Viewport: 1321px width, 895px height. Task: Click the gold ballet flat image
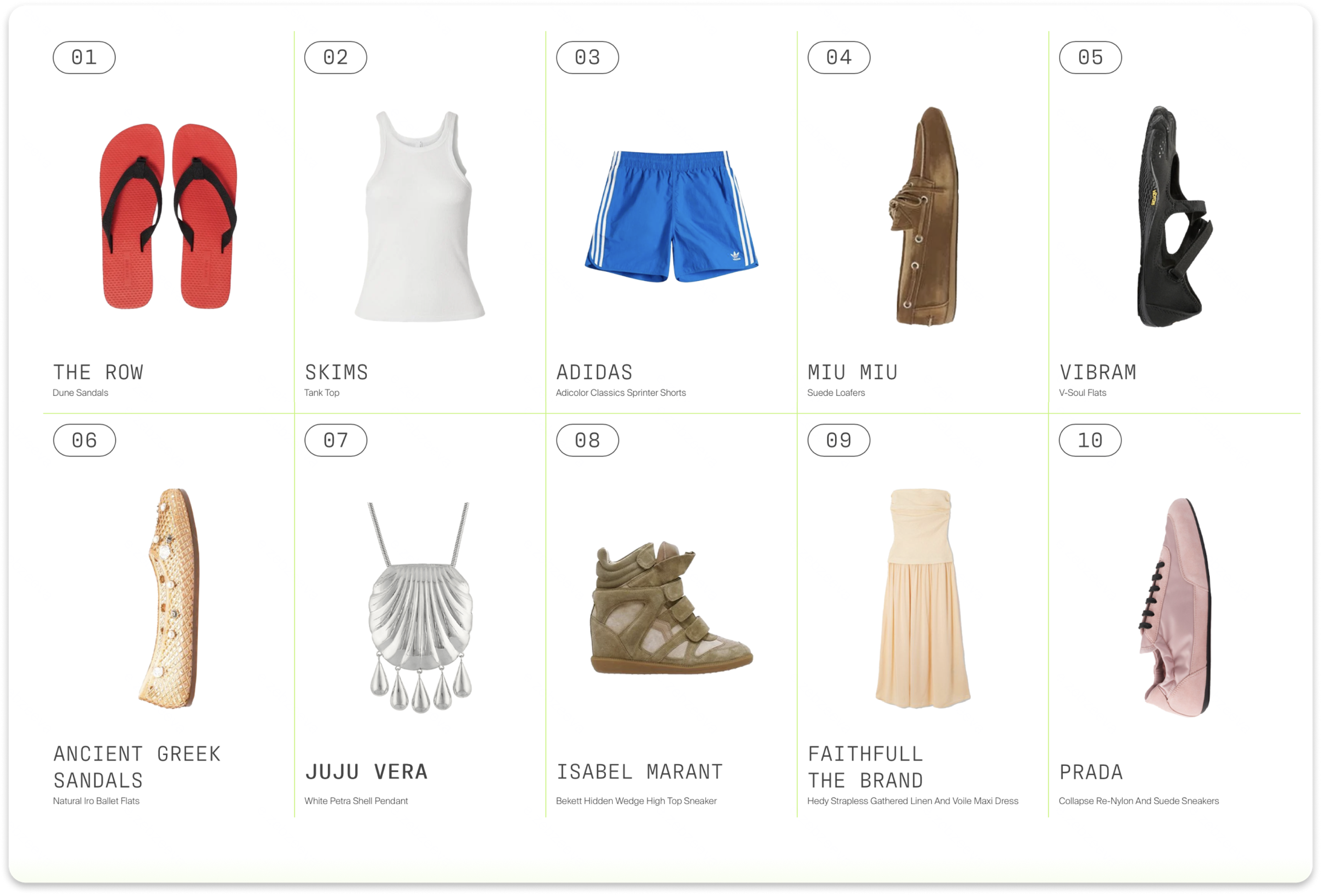169,598
